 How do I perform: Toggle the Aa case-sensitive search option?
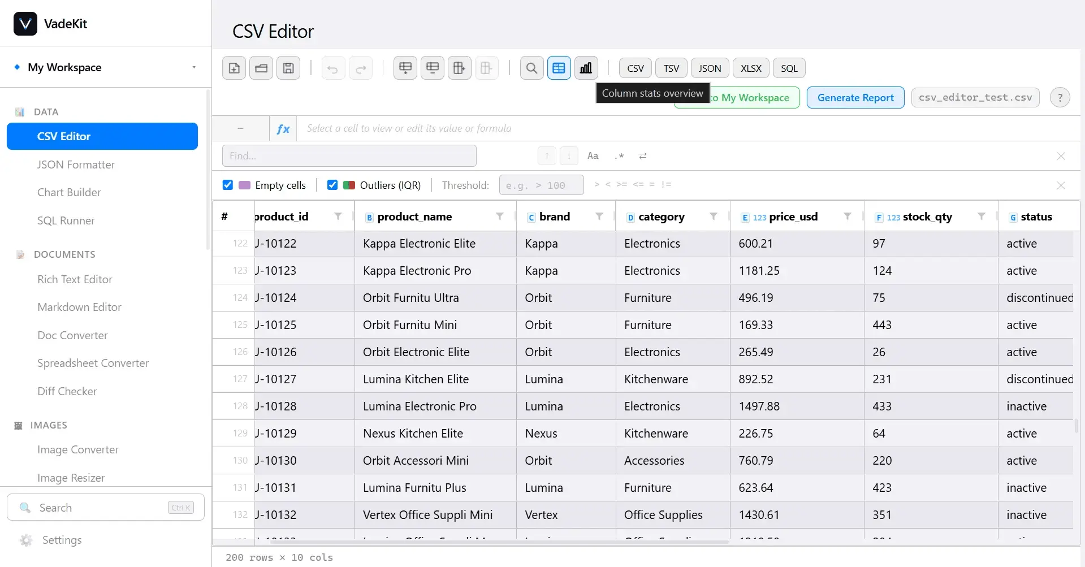click(x=593, y=155)
